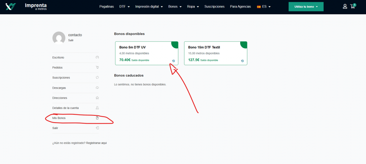Screen dimensions: 366x164
Task: Expand the Impresión digital dropdown menu
Action: [149, 6]
